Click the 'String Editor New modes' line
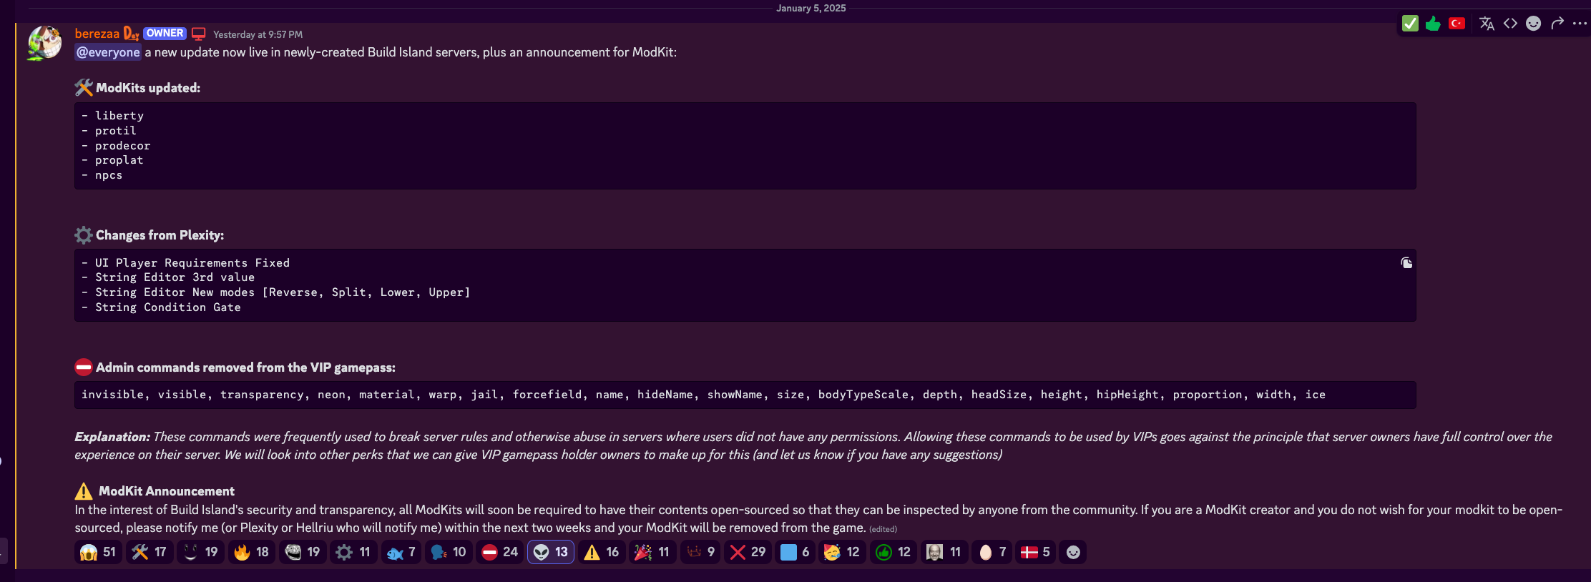The image size is (1591, 582). 283,292
